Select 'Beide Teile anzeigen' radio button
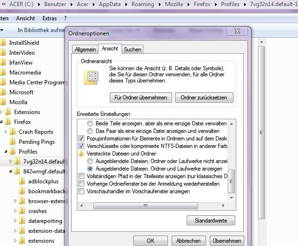 click(x=90, y=123)
